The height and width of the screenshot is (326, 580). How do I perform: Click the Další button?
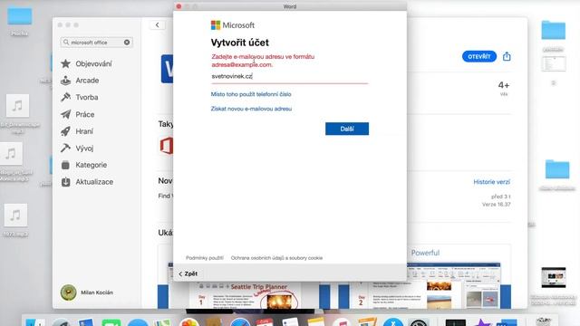coord(347,129)
